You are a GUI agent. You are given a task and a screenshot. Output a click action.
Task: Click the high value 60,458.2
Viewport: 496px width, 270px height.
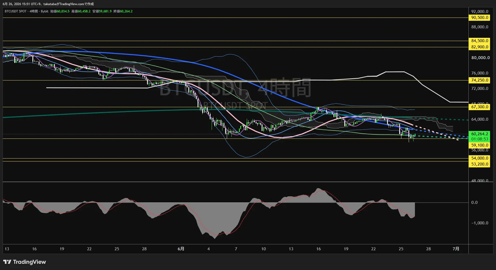coord(84,11)
